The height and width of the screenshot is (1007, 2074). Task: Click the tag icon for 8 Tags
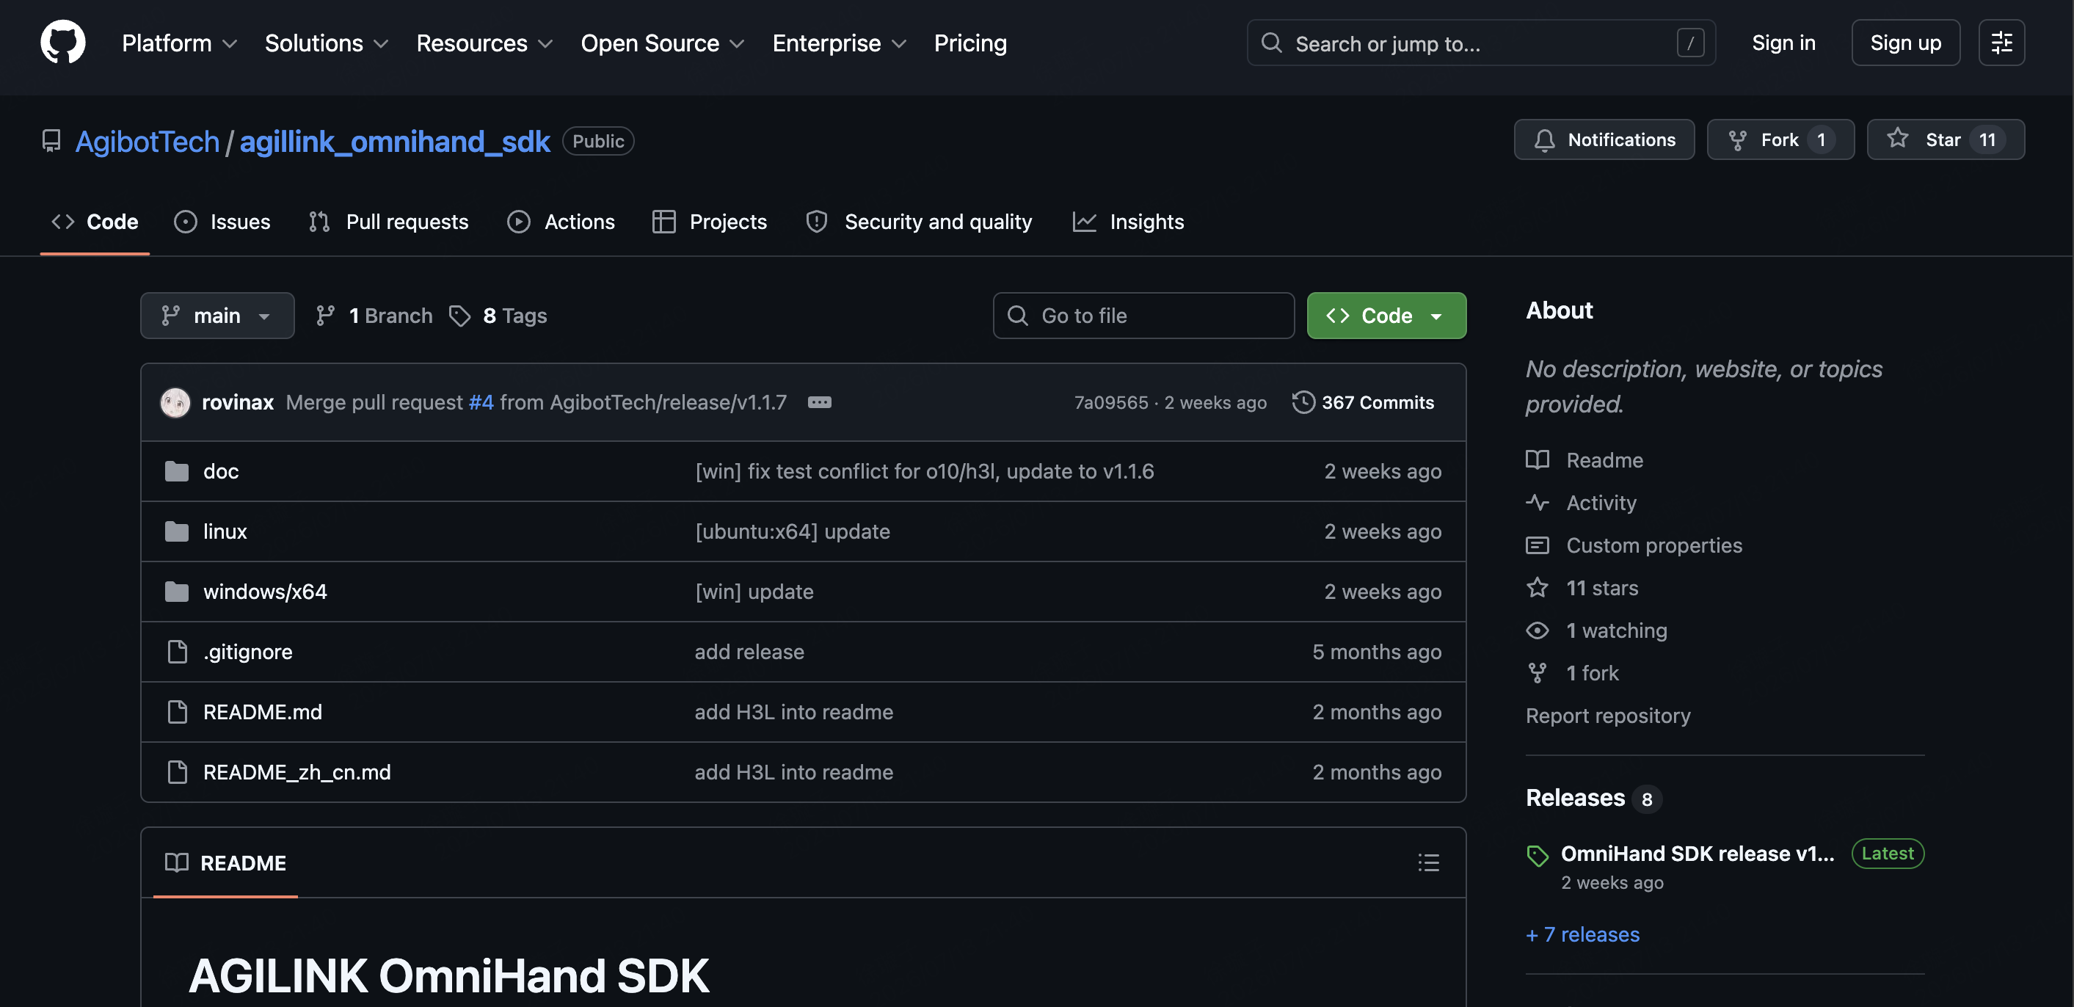(x=459, y=316)
